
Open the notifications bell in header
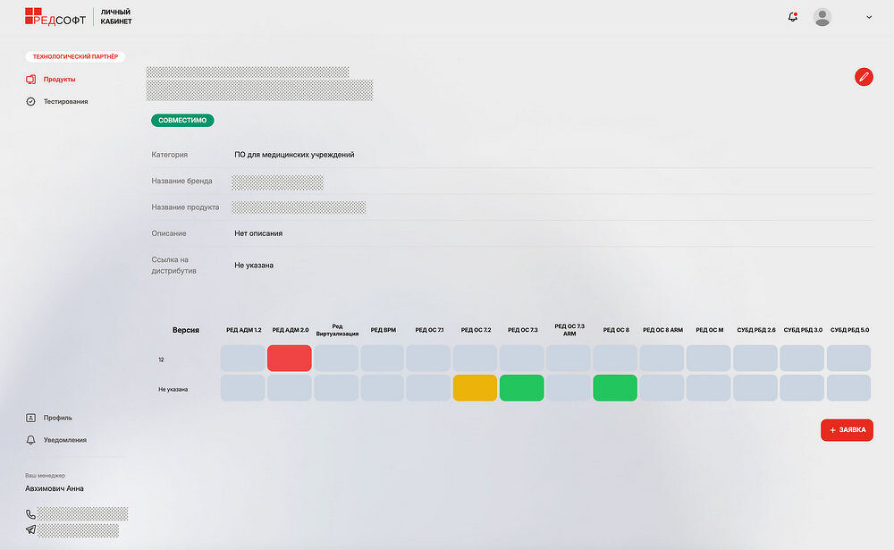tap(793, 17)
